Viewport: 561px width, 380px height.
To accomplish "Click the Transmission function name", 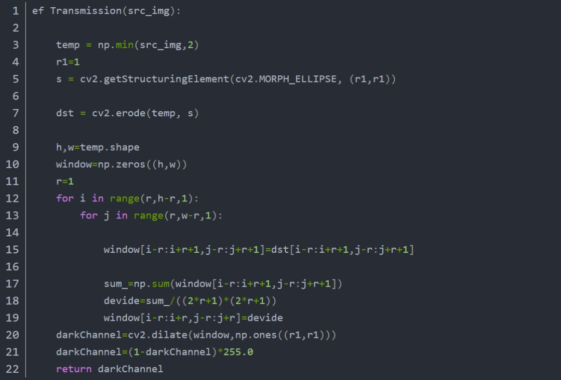I will (86, 11).
